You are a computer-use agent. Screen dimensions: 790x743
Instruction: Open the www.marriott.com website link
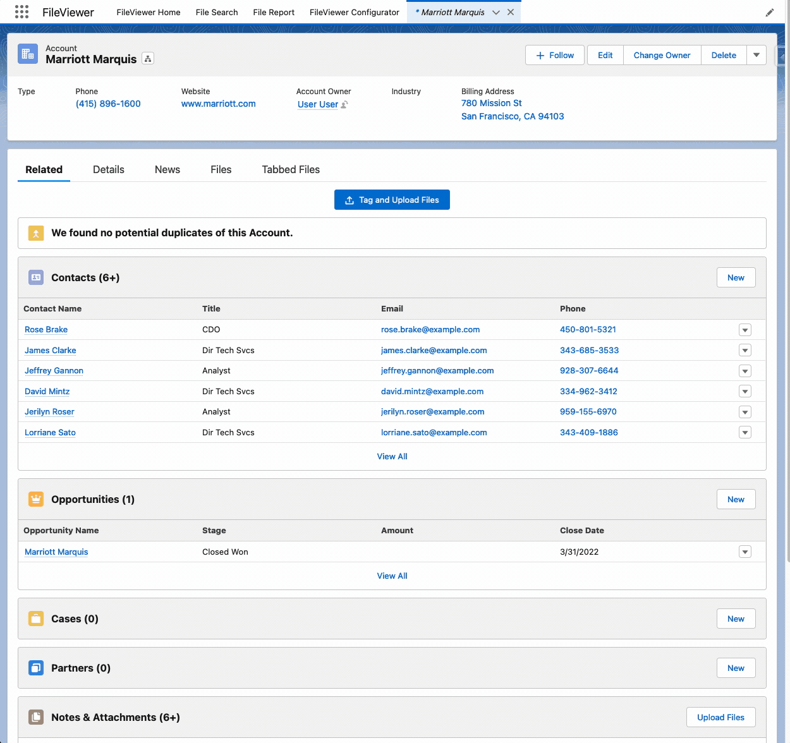coord(219,104)
